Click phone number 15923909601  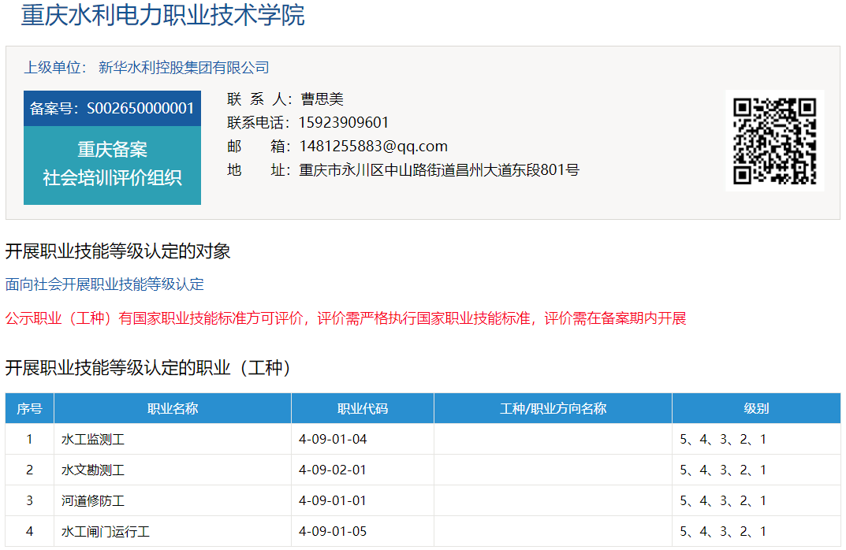[x=344, y=123]
